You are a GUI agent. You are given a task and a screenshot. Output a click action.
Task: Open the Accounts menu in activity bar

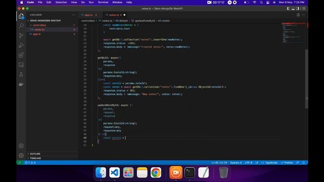click(x=21, y=146)
